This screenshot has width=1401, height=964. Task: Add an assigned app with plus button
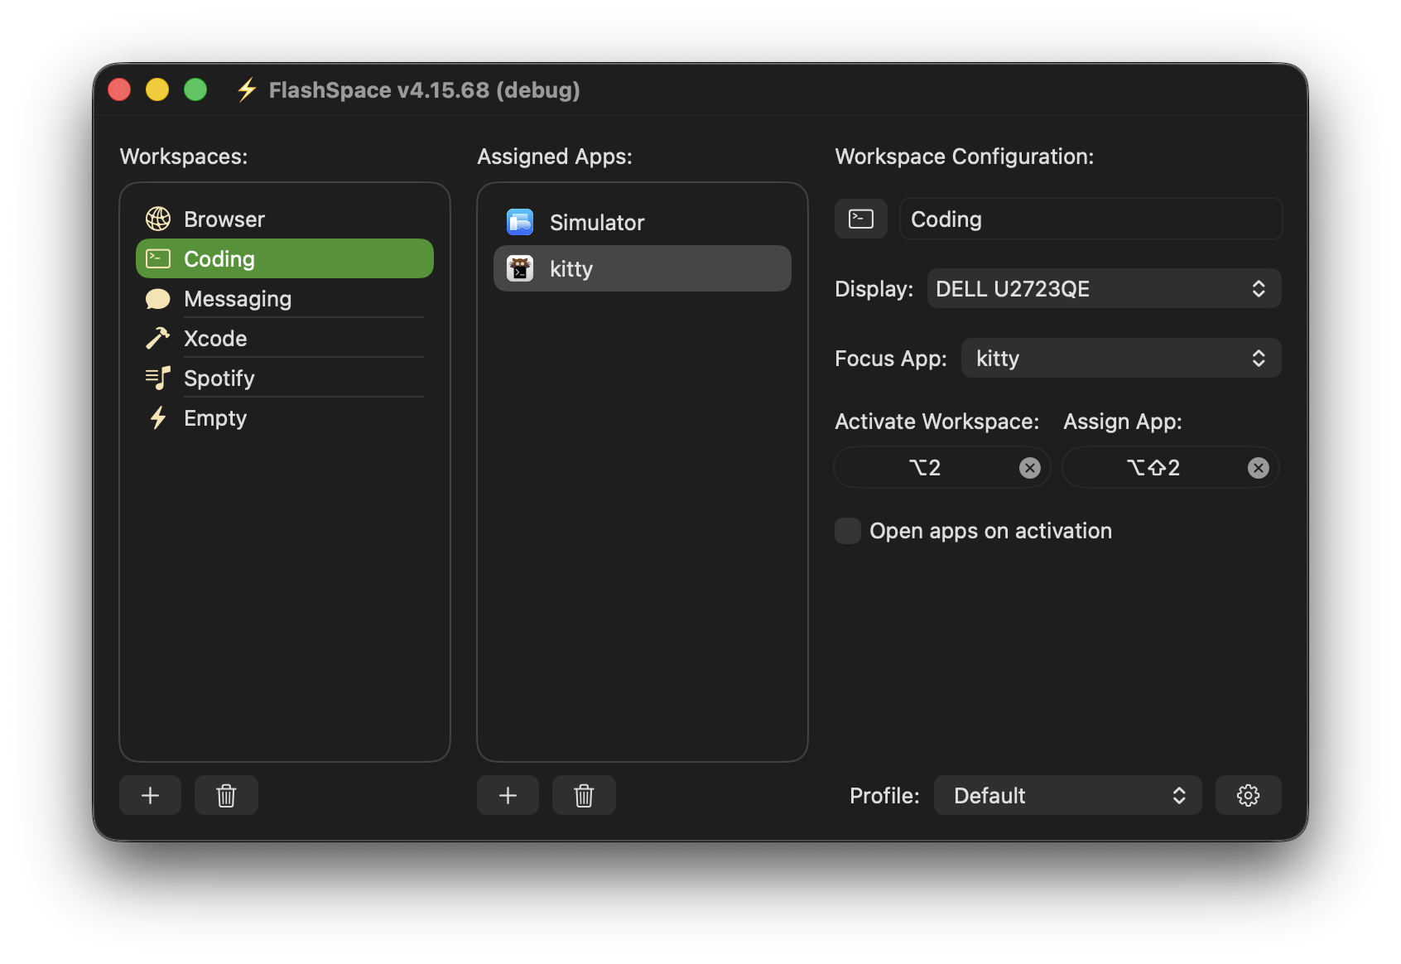tap(508, 795)
